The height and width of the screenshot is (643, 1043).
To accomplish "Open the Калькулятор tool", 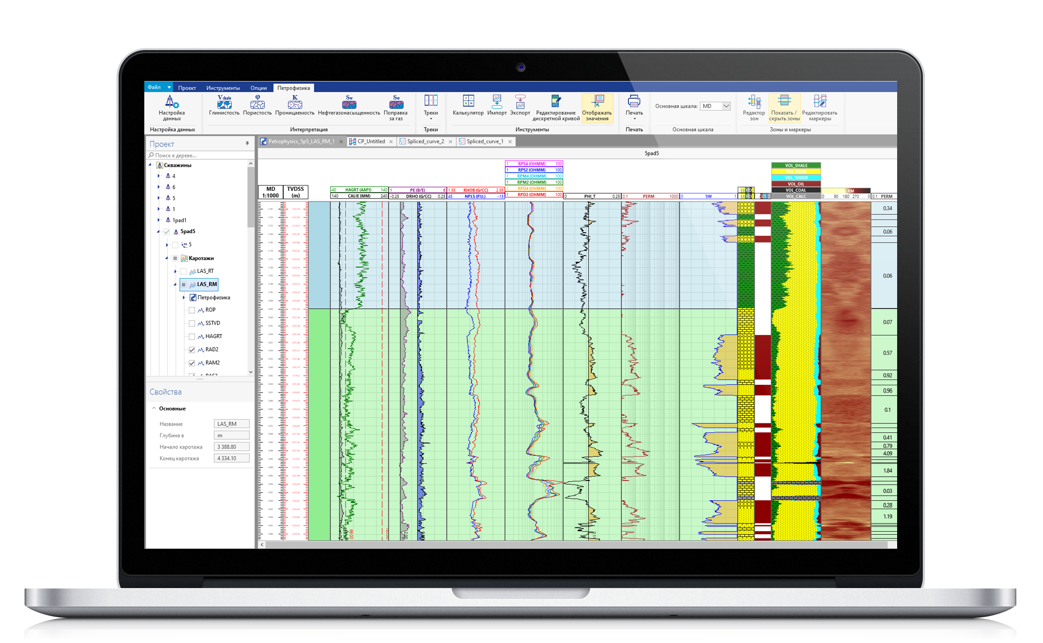I will 468,106.
